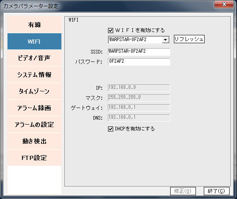This screenshot has width=237, height=199.
Task: Click into the パスワード field
Action: (x=139, y=62)
